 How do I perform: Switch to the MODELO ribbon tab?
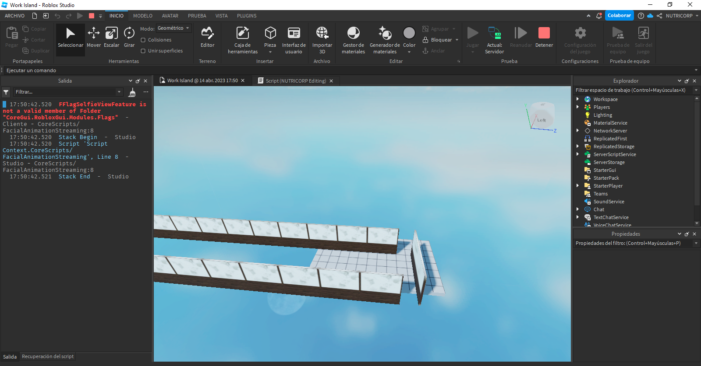click(143, 16)
